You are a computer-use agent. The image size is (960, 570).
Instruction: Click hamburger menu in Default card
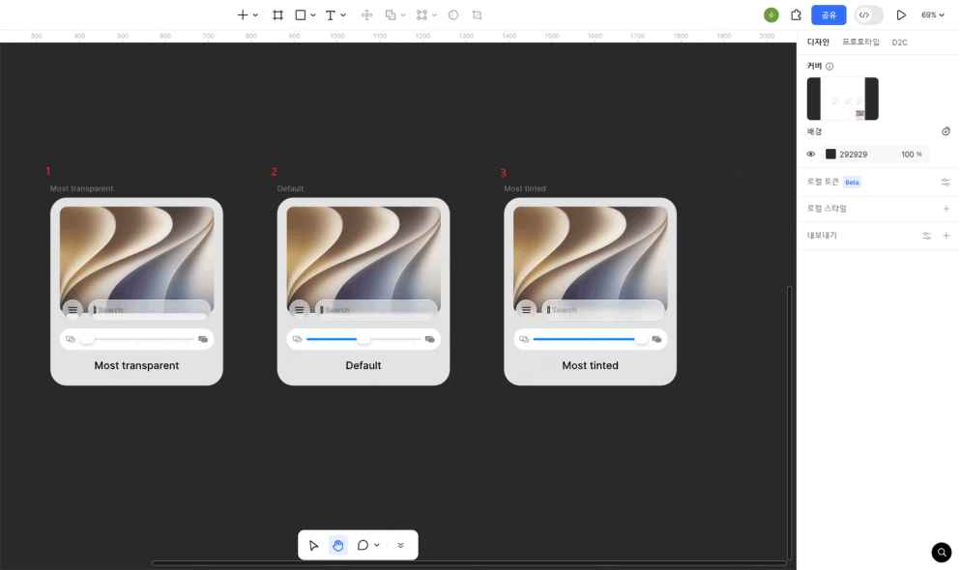[x=300, y=309]
